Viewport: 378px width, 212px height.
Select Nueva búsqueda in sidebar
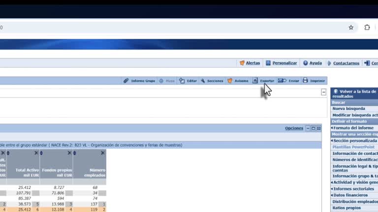[x=348, y=108]
